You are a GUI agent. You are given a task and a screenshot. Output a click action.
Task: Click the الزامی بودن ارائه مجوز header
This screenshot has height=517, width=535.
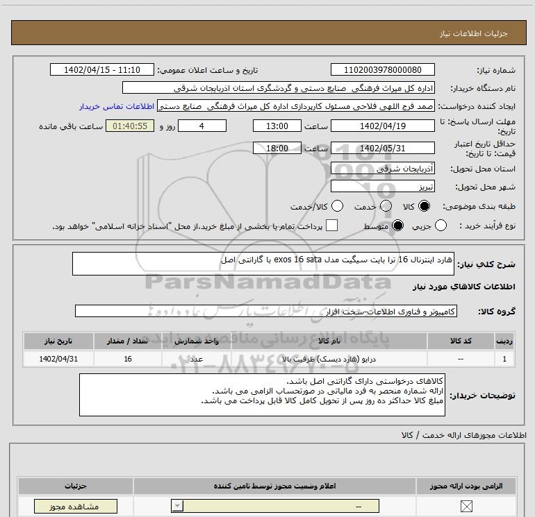pyautogui.click(x=466, y=486)
